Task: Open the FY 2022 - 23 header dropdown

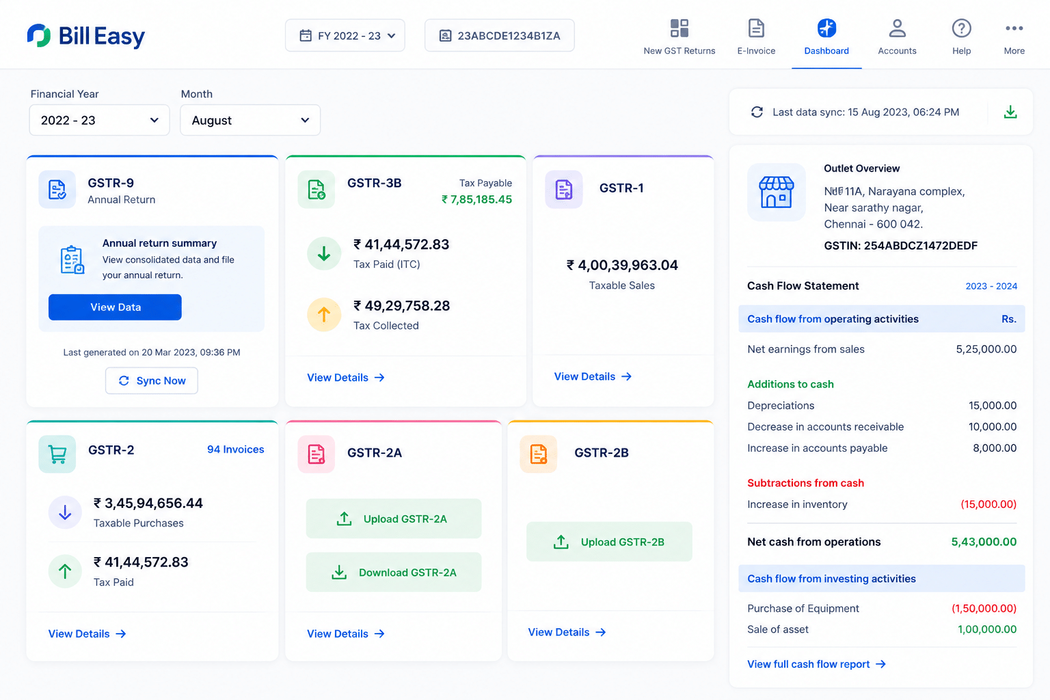Action: click(x=345, y=36)
